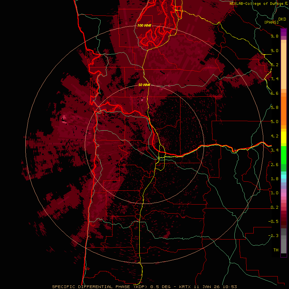Click the 4.2 value on the color scale
This screenshot has height=289, width=289.
click(x=275, y=136)
